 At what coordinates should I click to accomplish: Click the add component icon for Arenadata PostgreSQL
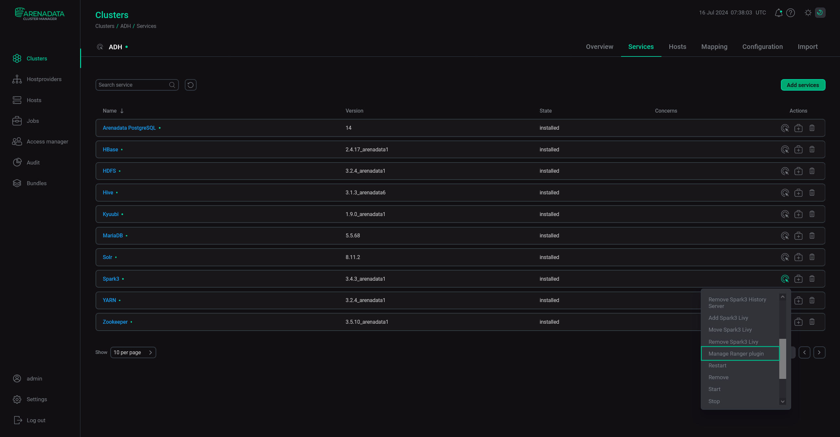(x=798, y=128)
